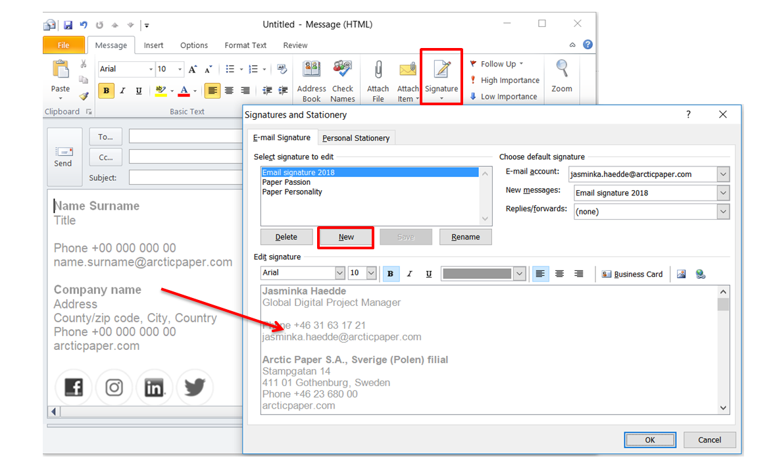Click the bullet list icon in ribbon
Image resolution: width=773 pixels, height=469 pixels.
click(x=230, y=69)
